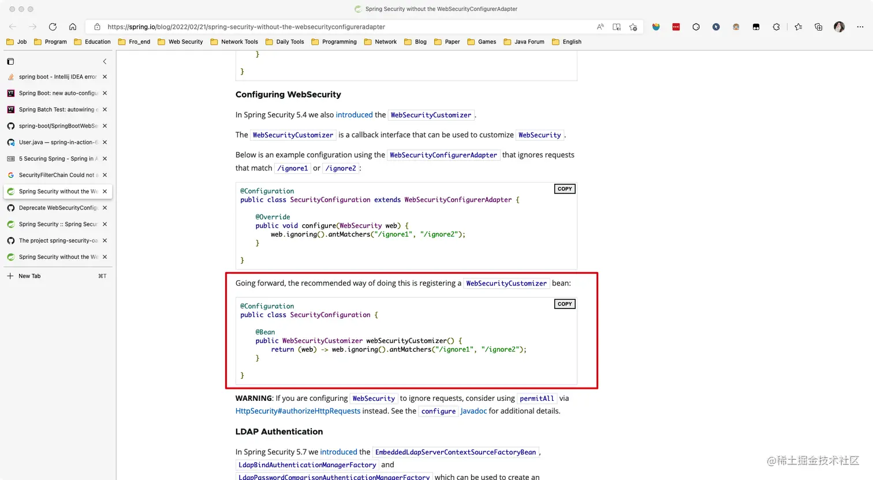Open the Paper bookmarks folder
873x480 pixels.
click(447, 42)
